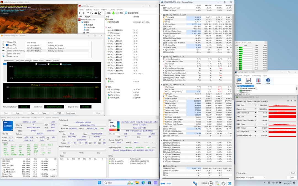Viewport: 298px width, 186px height.
Task: Open the HWiNFO Sensors toolbar icon
Action: pos(258,80)
